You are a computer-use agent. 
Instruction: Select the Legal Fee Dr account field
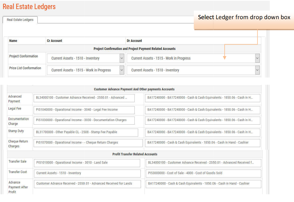(x=203, y=110)
